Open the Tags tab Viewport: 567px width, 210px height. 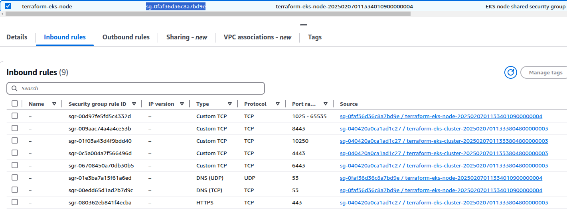tap(314, 37)
